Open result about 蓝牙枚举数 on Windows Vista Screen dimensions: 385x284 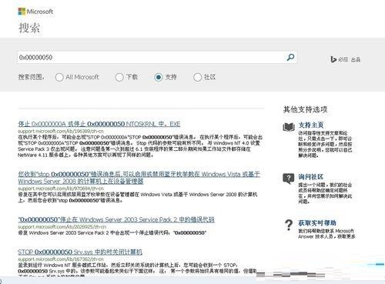tap(139, 178)
